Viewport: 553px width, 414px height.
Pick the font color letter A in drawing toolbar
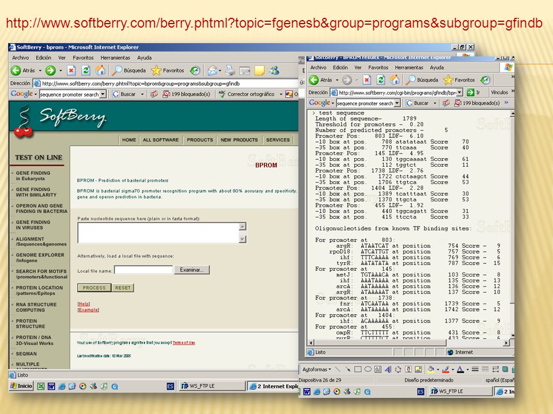[460, 369]
